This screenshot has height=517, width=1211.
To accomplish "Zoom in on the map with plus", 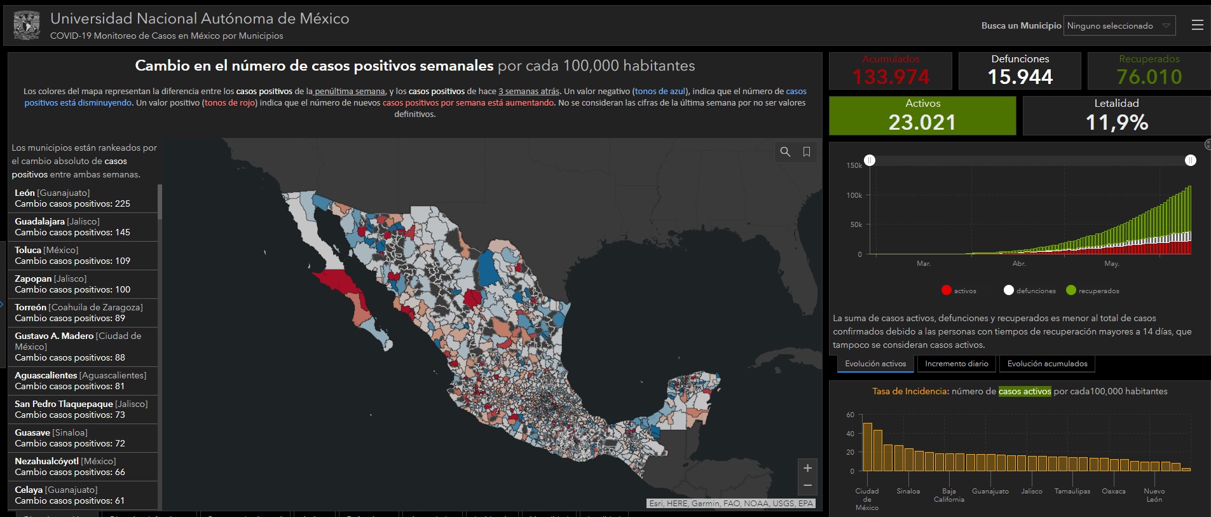I will tap(807, 469).
